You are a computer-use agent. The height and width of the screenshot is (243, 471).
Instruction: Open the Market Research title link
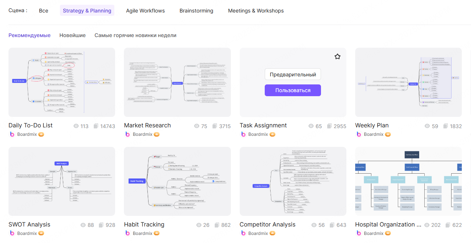(147, 126)
